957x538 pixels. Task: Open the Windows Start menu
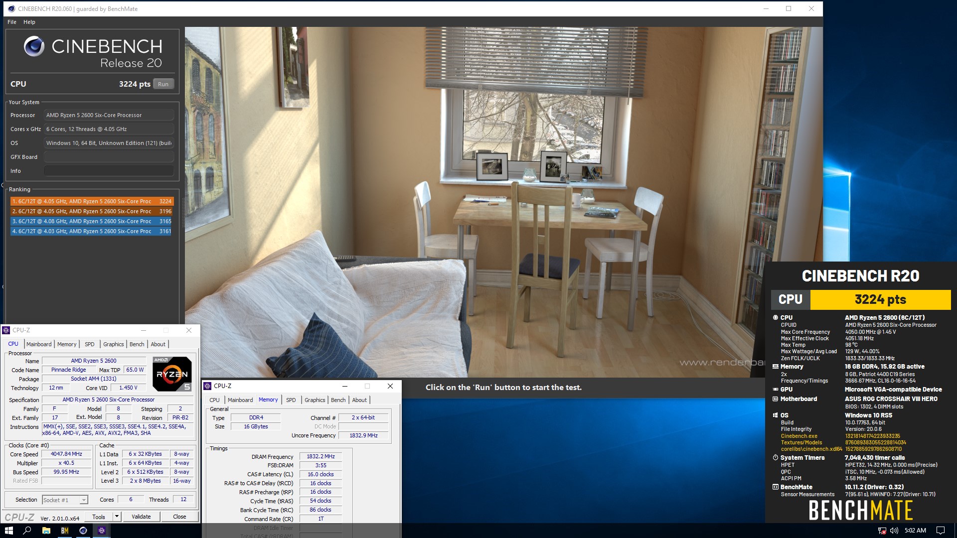(x=9, y=531)
